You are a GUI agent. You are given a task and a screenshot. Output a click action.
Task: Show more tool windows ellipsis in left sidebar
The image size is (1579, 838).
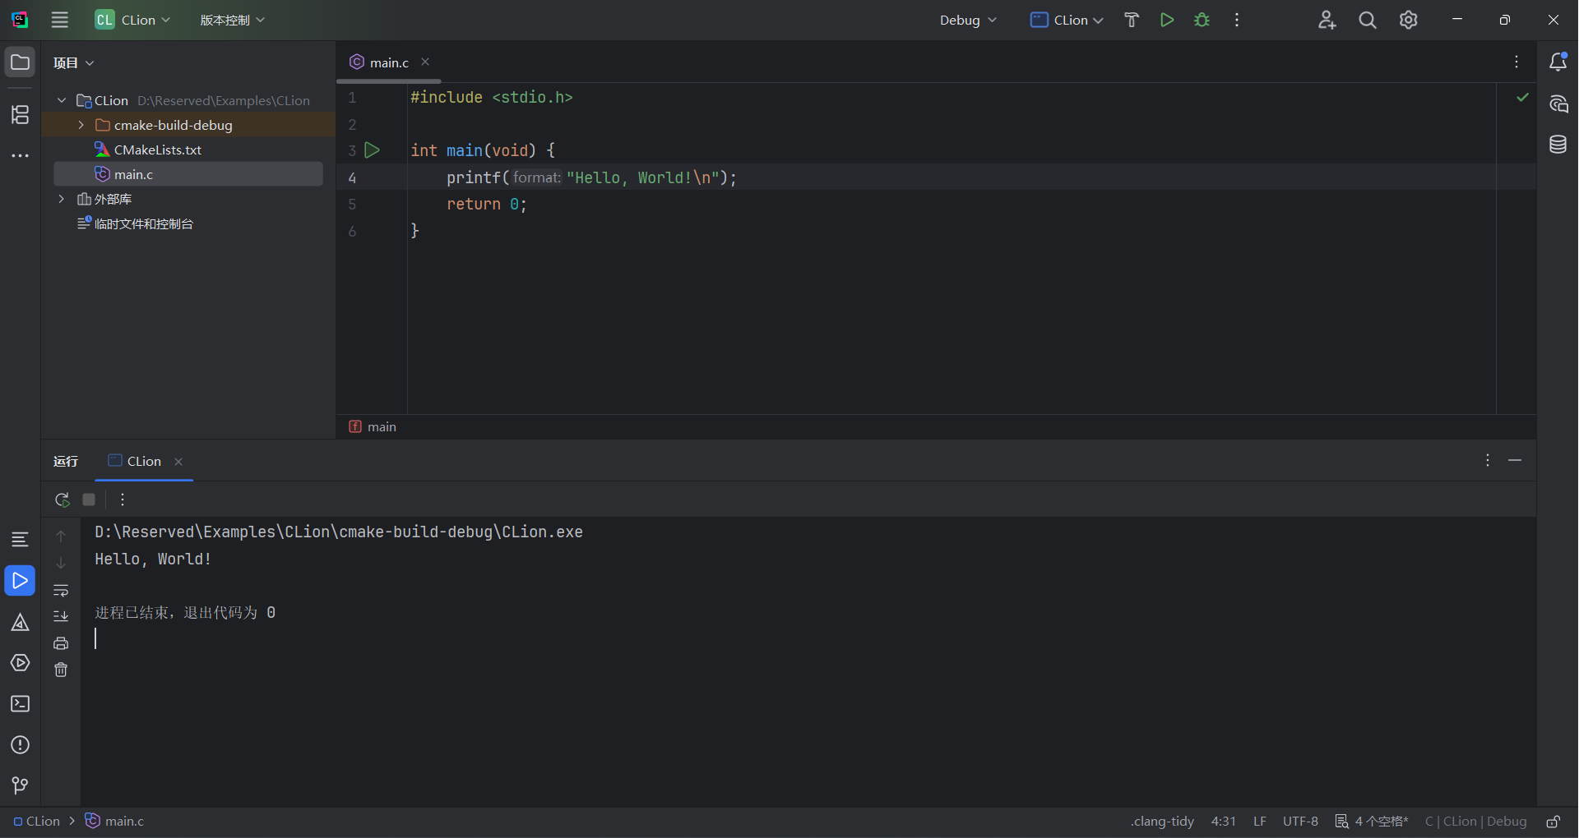point(20,155)
